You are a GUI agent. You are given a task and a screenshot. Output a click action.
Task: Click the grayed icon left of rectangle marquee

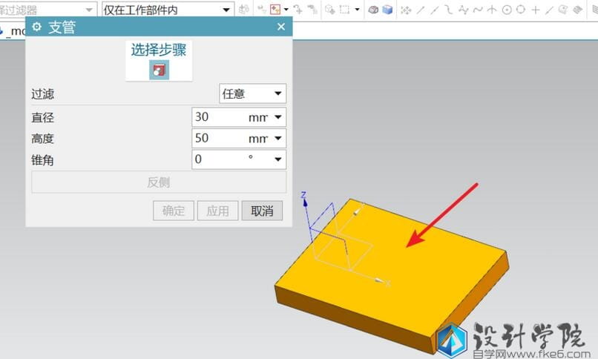click(x=330, y=10)
